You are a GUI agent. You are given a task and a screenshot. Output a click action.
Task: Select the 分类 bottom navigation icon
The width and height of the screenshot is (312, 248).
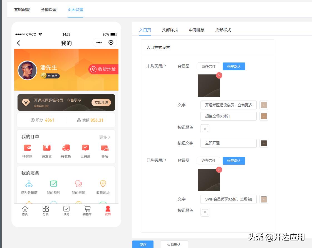pos(46,209)
